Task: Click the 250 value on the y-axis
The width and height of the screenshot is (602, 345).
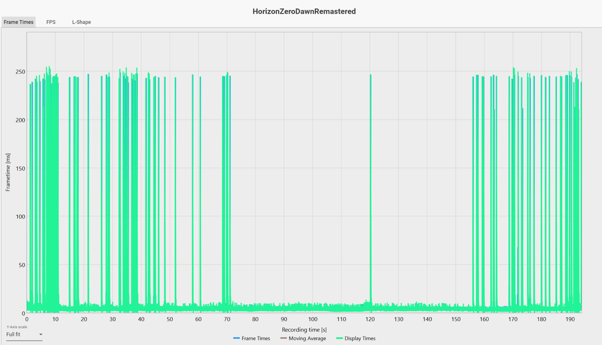Action: click(21, 72)
